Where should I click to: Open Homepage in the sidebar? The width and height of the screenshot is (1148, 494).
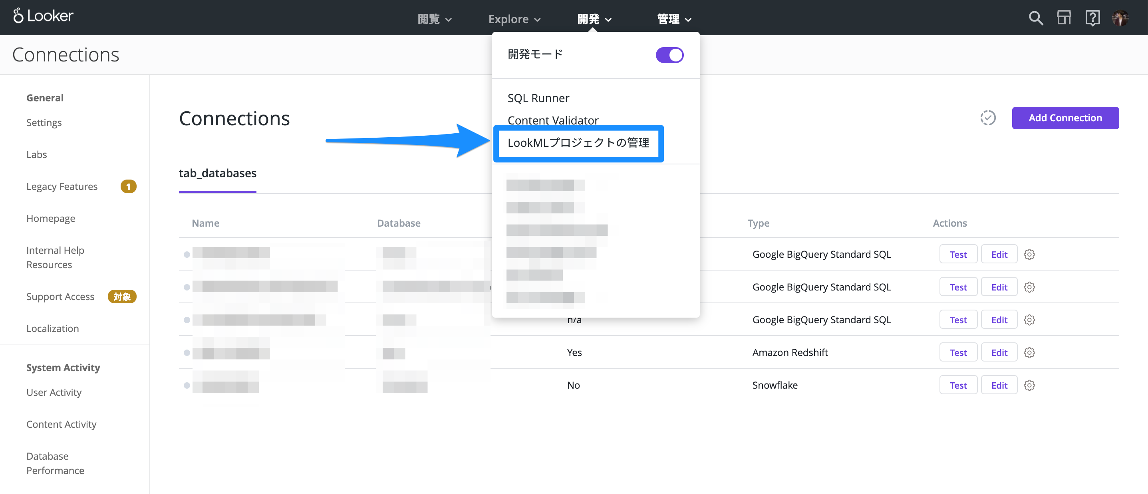[50, 219]
